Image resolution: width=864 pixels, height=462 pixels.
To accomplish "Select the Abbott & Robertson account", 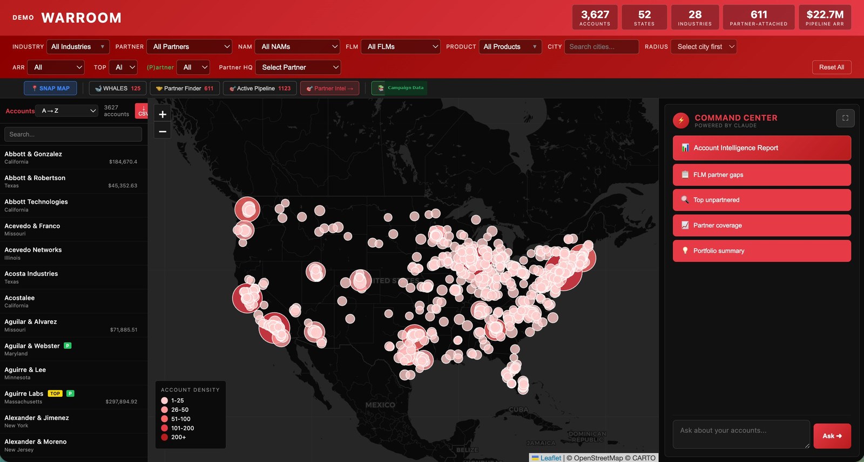I will pyautogui.click(x=73, y=181).
